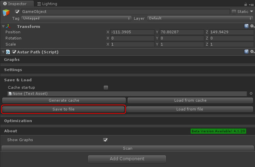The image size is (255, 167).
Task: Click the object picker circle for Text Asset
Action: click(x=251, y=94)
